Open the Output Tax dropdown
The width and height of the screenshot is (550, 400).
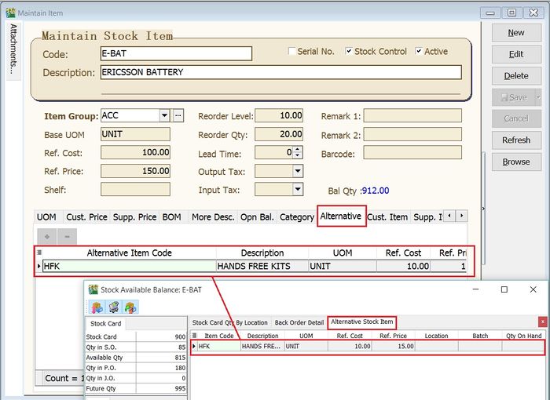298,171
